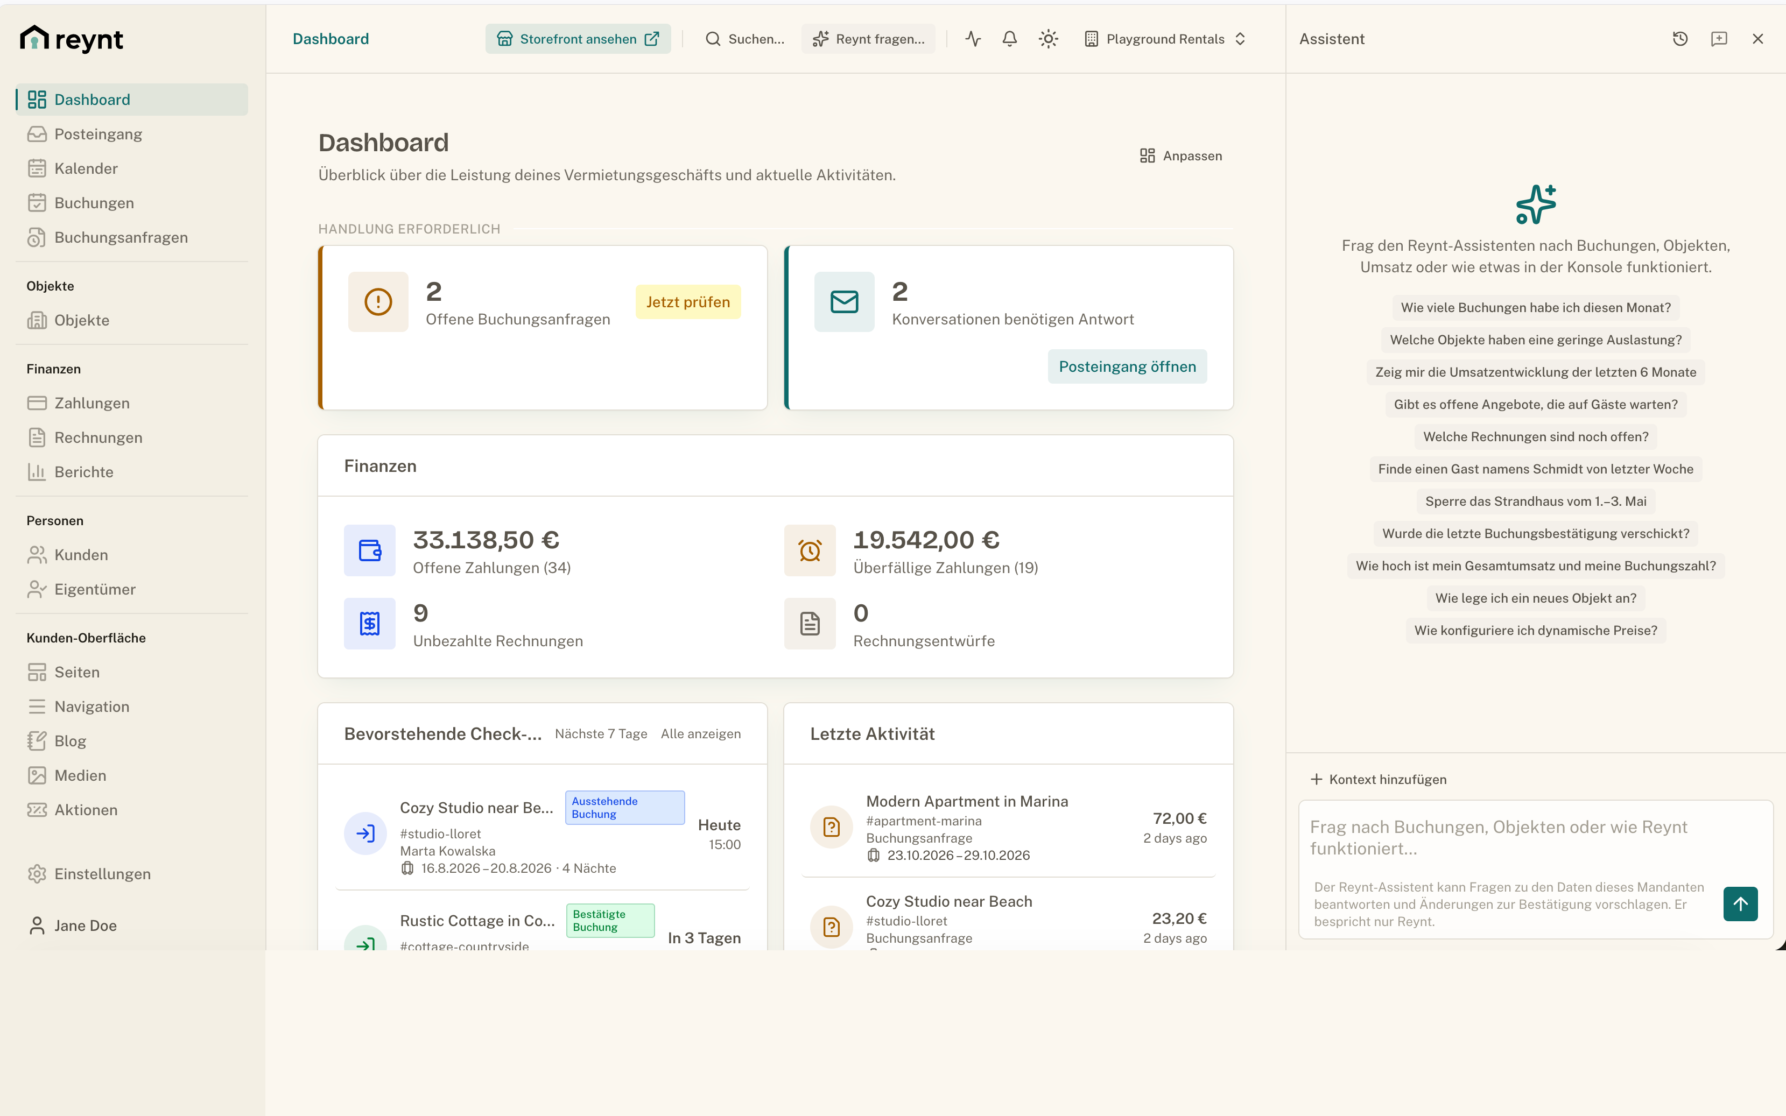Open assistant chat history
Viewport: 1786px width, 1116px height.
[1679, 39]
